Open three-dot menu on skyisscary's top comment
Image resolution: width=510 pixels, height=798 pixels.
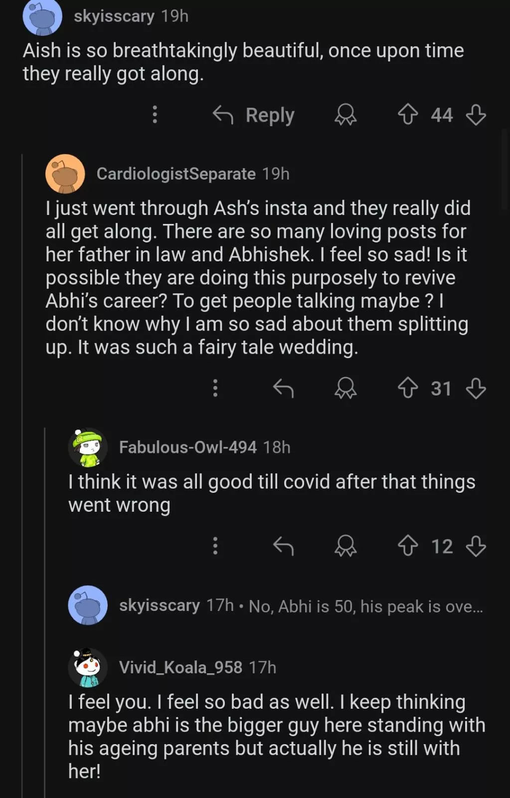pyautogui.click(x=155, y=115)
